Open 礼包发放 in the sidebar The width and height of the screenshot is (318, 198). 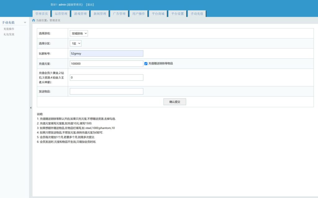click(9, 34)
